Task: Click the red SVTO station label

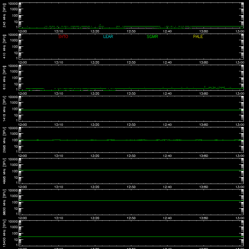Action: [63, 36]
